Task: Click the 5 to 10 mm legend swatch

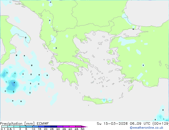Action: pos(29,127)
